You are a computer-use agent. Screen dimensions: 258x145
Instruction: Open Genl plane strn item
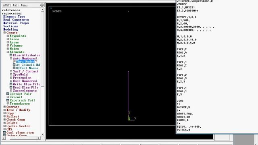pyautogui.click(x=20, y=133)
